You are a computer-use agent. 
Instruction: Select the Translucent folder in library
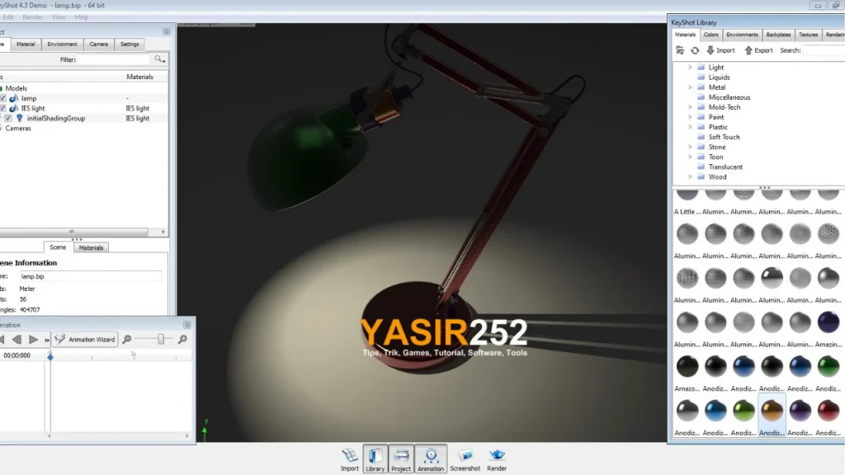725,167
